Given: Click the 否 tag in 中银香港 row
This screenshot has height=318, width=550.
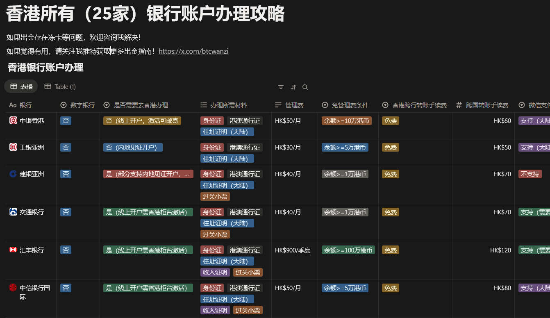Looking at the screenshot, I should (66, 120).
